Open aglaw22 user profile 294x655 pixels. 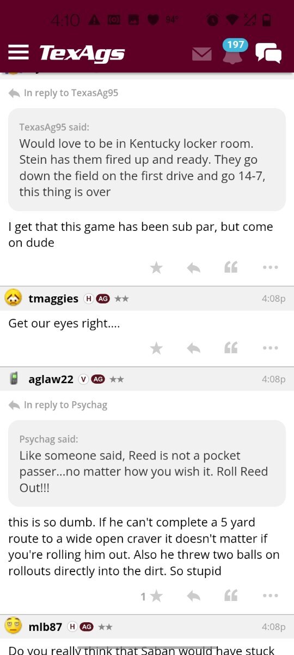[51, 379]
